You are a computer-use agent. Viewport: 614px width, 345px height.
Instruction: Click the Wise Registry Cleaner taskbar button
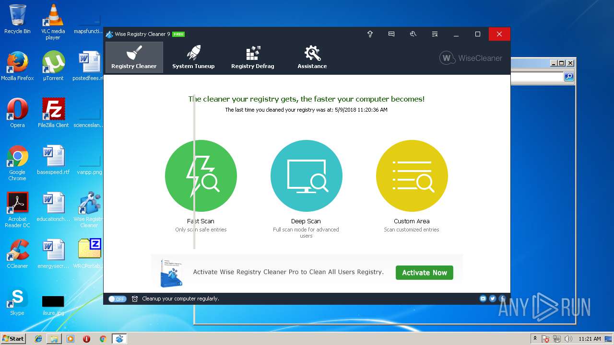(x=119, y=339)
